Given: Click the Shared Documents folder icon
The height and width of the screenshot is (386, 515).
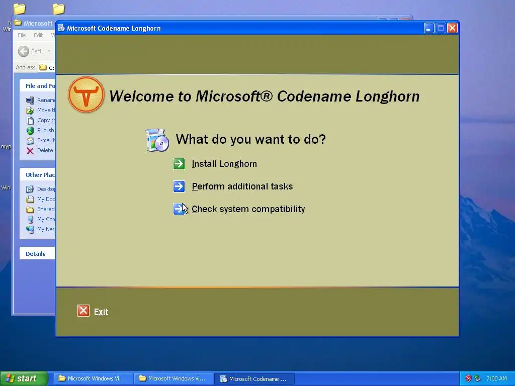Looking at the screenshot, I should [x=30, y=210].
